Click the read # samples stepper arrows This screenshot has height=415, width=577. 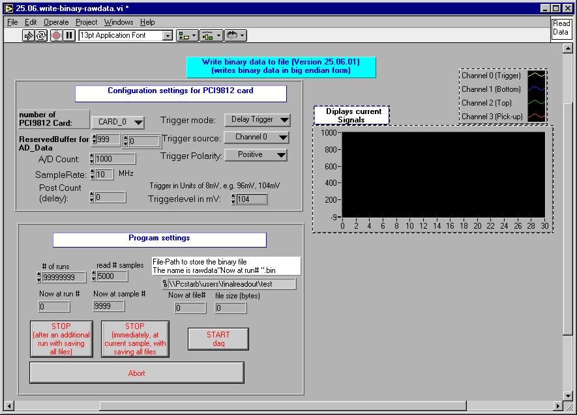coord(93,276)
